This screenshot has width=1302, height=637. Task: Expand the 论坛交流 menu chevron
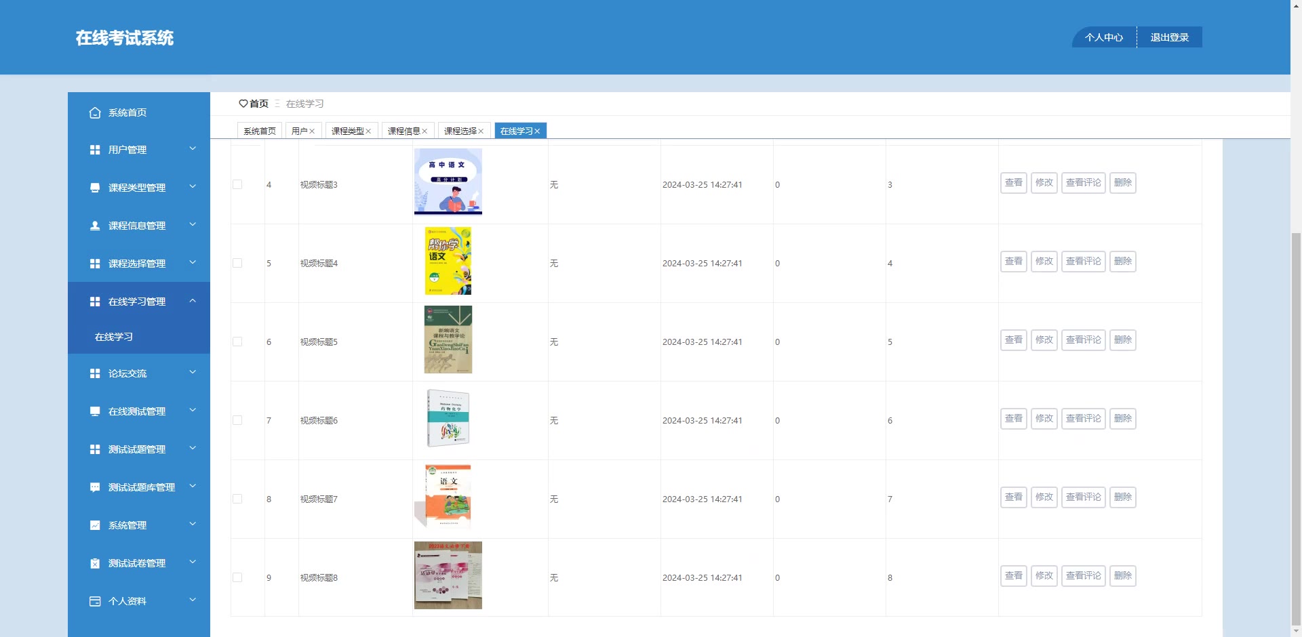click(x=193, y=372)
